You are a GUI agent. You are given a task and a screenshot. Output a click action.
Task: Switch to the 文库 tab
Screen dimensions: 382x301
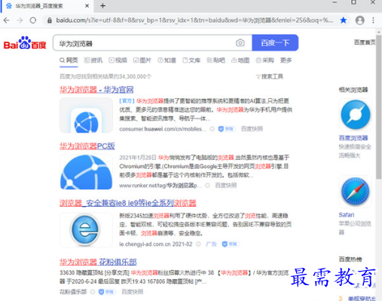191,60
